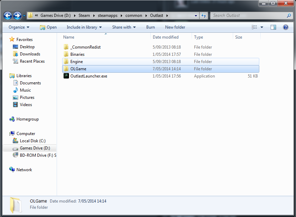Select Outlast in the address path
Image resolution: width=296 pixels, height=217 pixels.
point(157,15)
